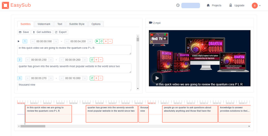Click the subtitle 1 text box
This screenshot has width=268, height=136.
(74, 50)
